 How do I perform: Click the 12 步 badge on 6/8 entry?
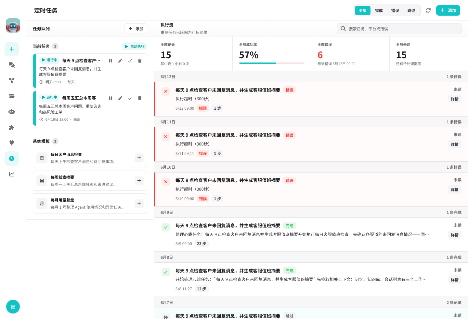[201, 289]
